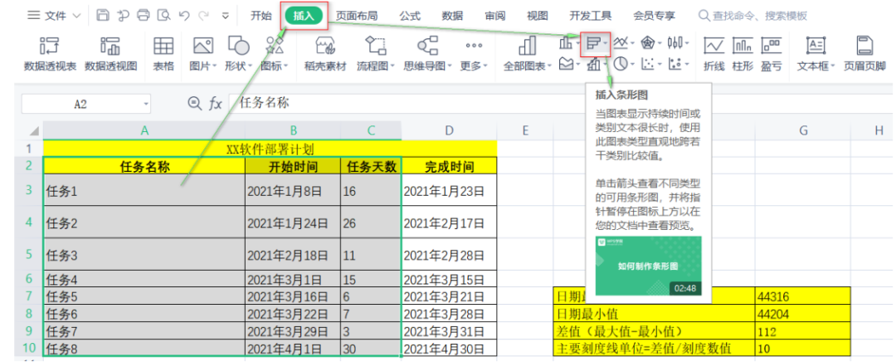Expand the All Charts (全部图表) dropdown
The image size is (896, 362).
click(x=551, y=66)
